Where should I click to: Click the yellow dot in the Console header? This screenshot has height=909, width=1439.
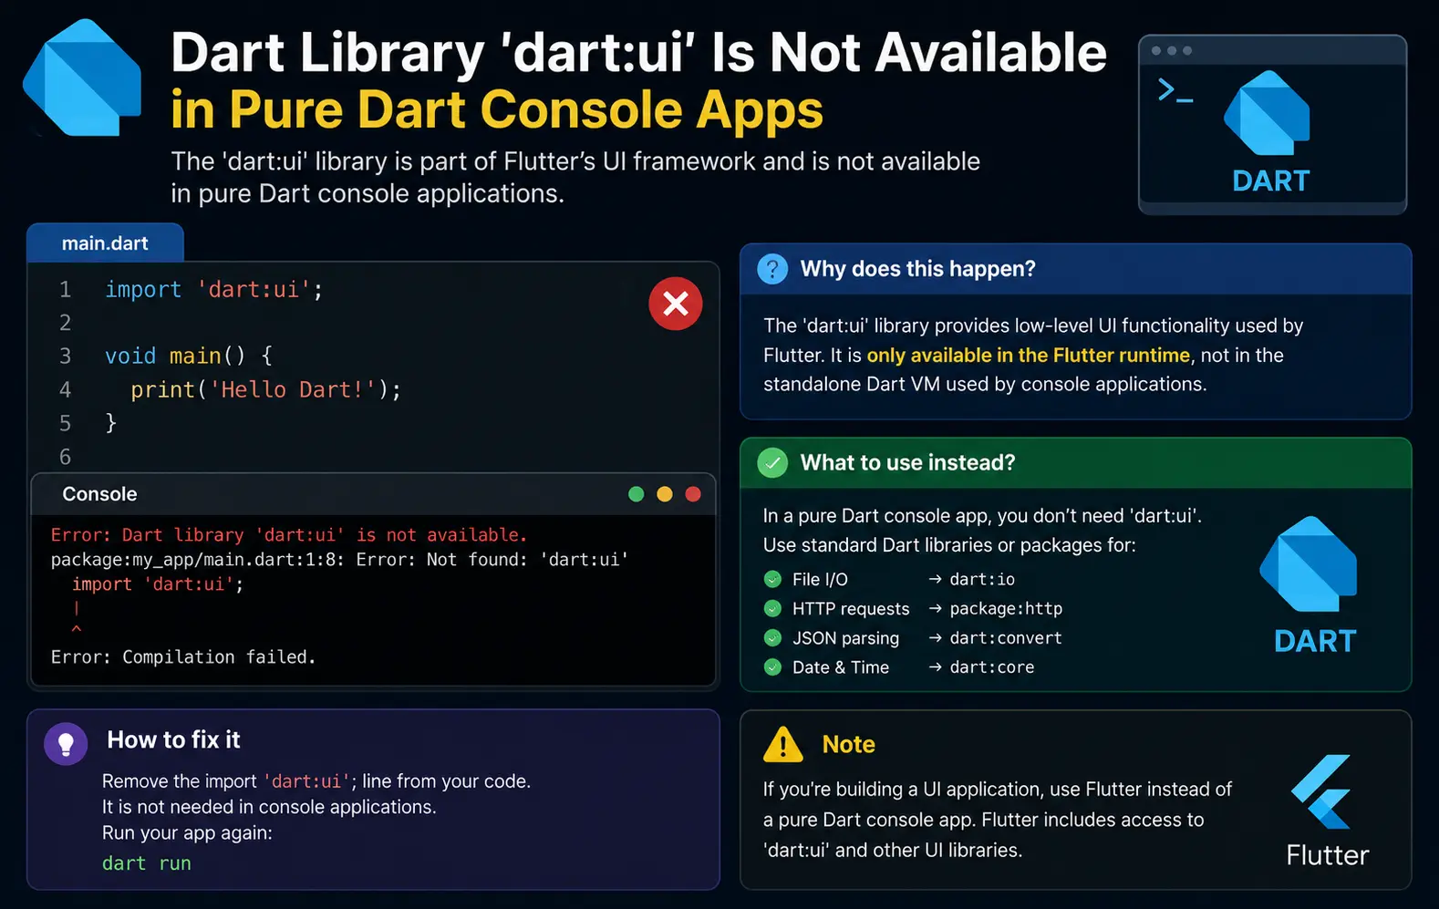pos(665,494)
